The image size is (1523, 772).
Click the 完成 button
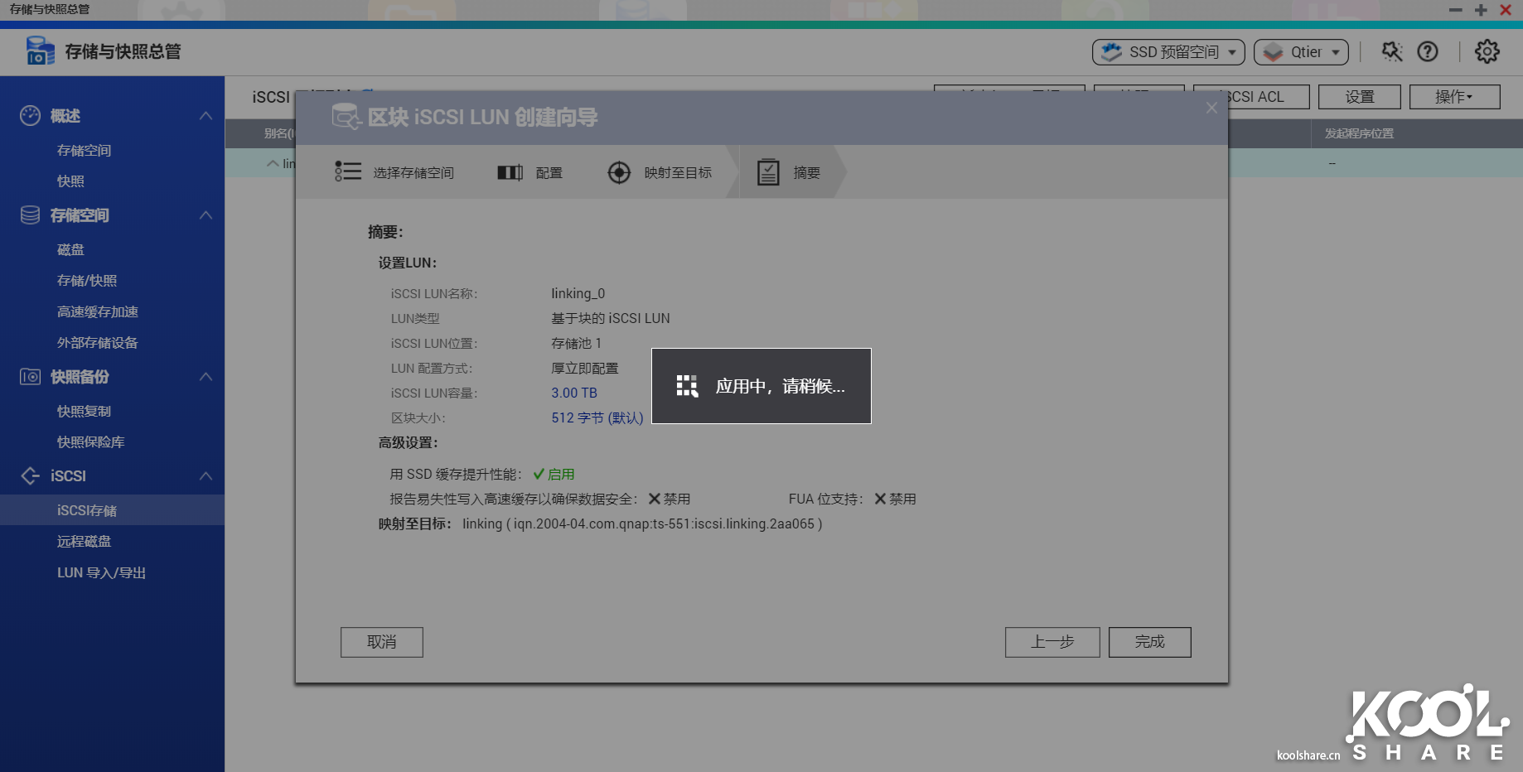[1149, 642]
